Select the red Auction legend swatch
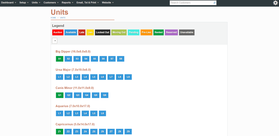 pos(58,32)
